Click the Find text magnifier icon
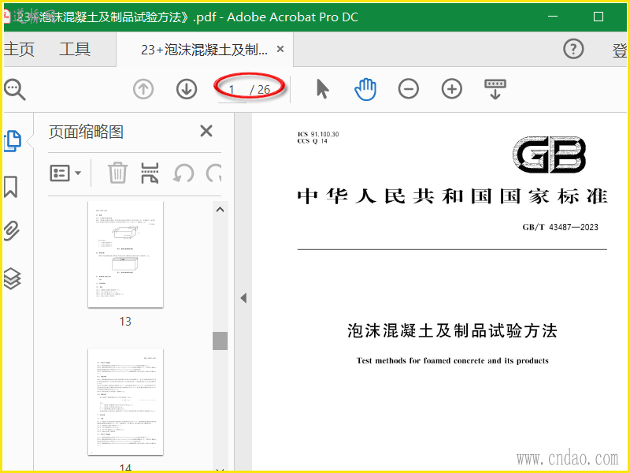Image resolution: width=630 pixels, height=473 pixels. click(14, 89)
